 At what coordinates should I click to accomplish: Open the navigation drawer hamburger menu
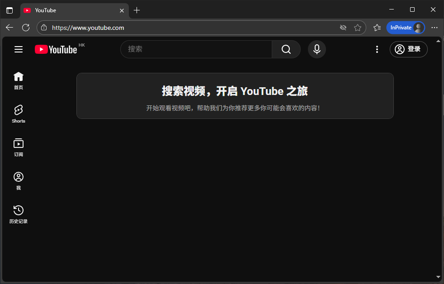coord(18,49)
